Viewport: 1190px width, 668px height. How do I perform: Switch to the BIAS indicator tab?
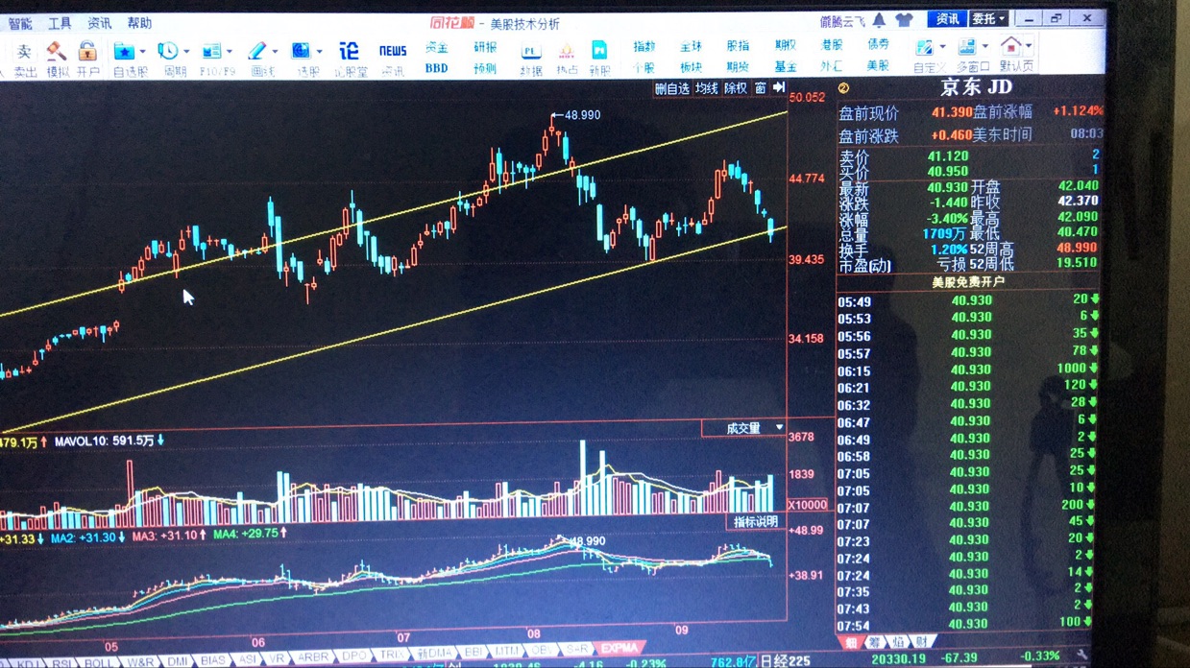(212, 660)
